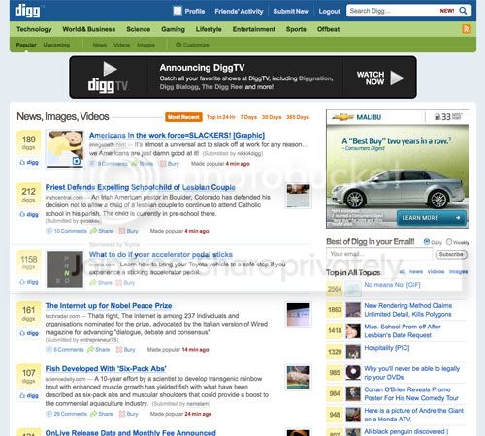Click the Profile avatar icon
This screenshot has height=436, width=485.
coord(178,11)
